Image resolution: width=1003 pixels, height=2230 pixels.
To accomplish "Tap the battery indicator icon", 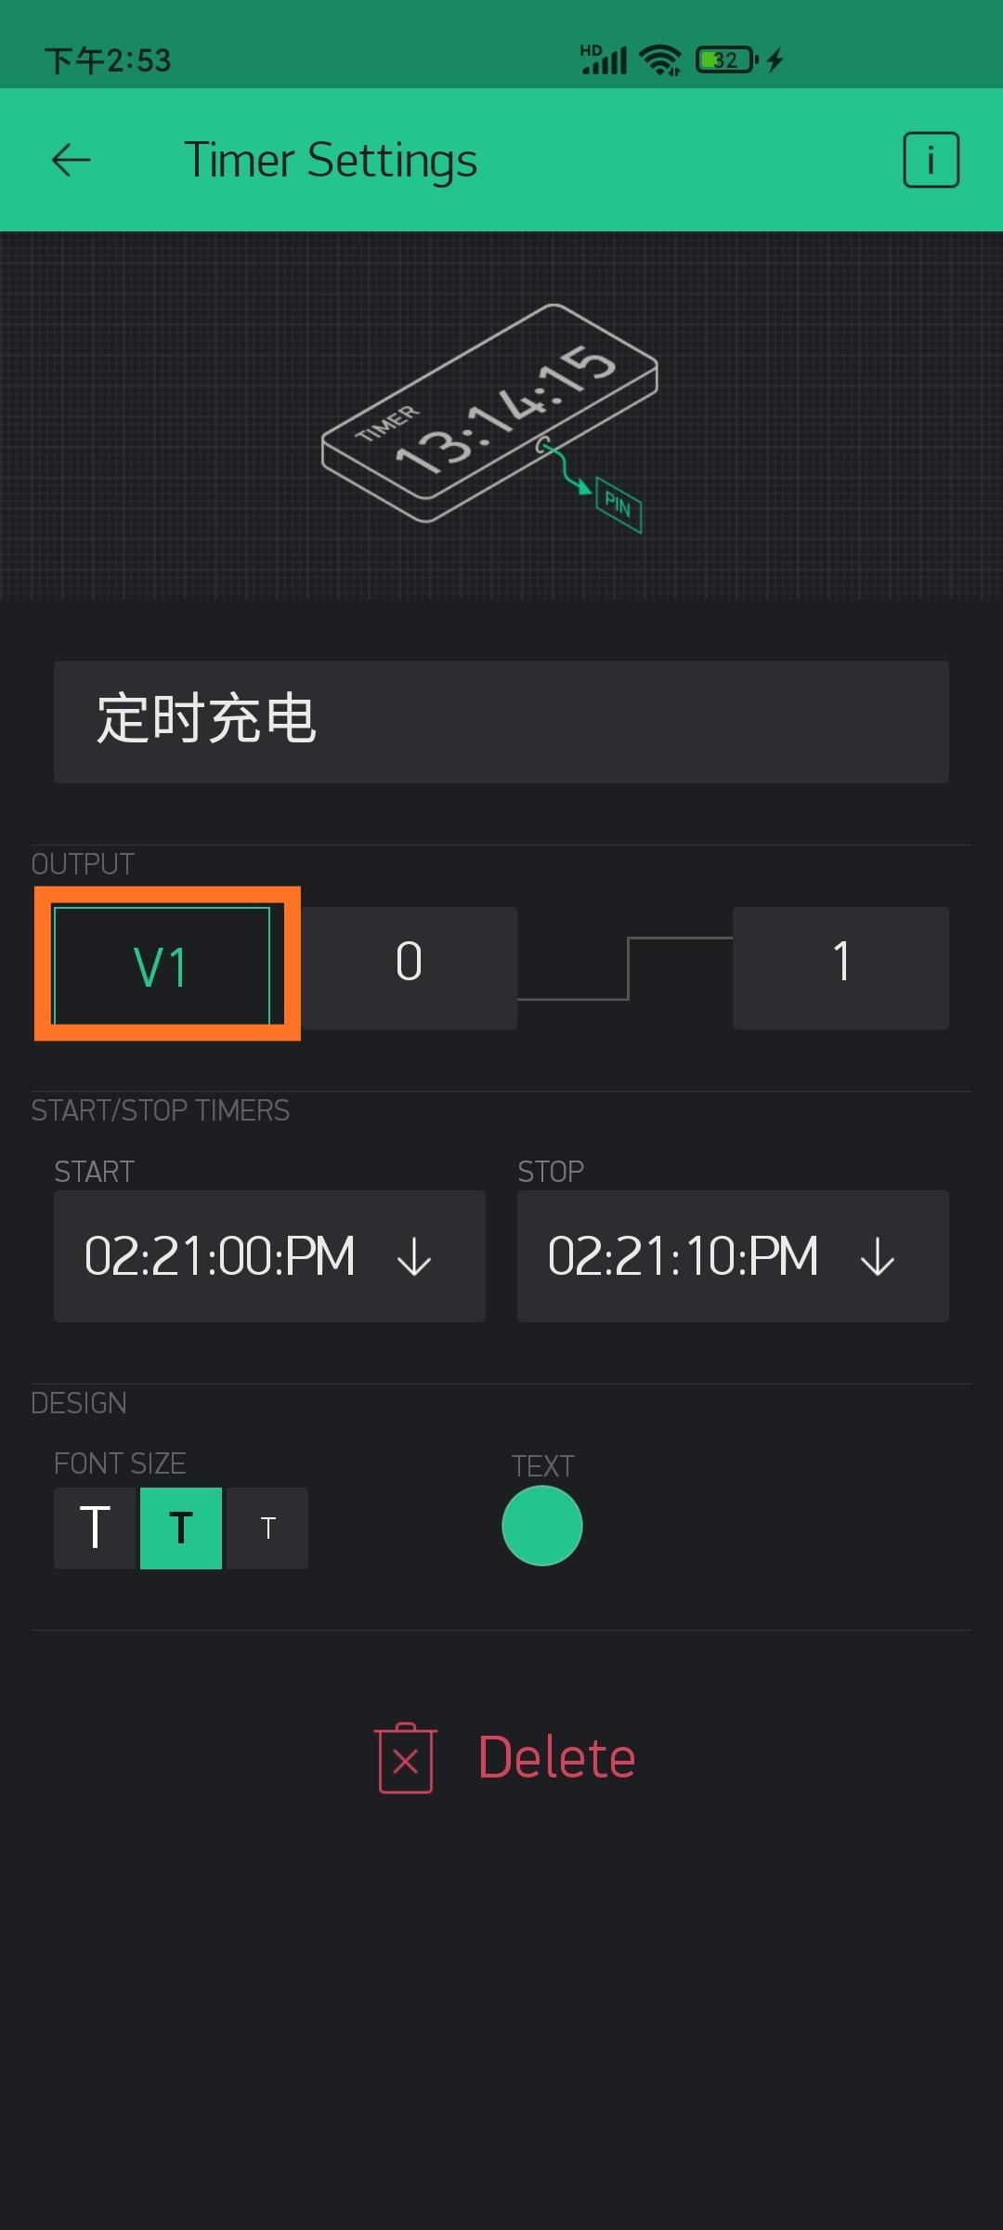I will click(726, 60).
